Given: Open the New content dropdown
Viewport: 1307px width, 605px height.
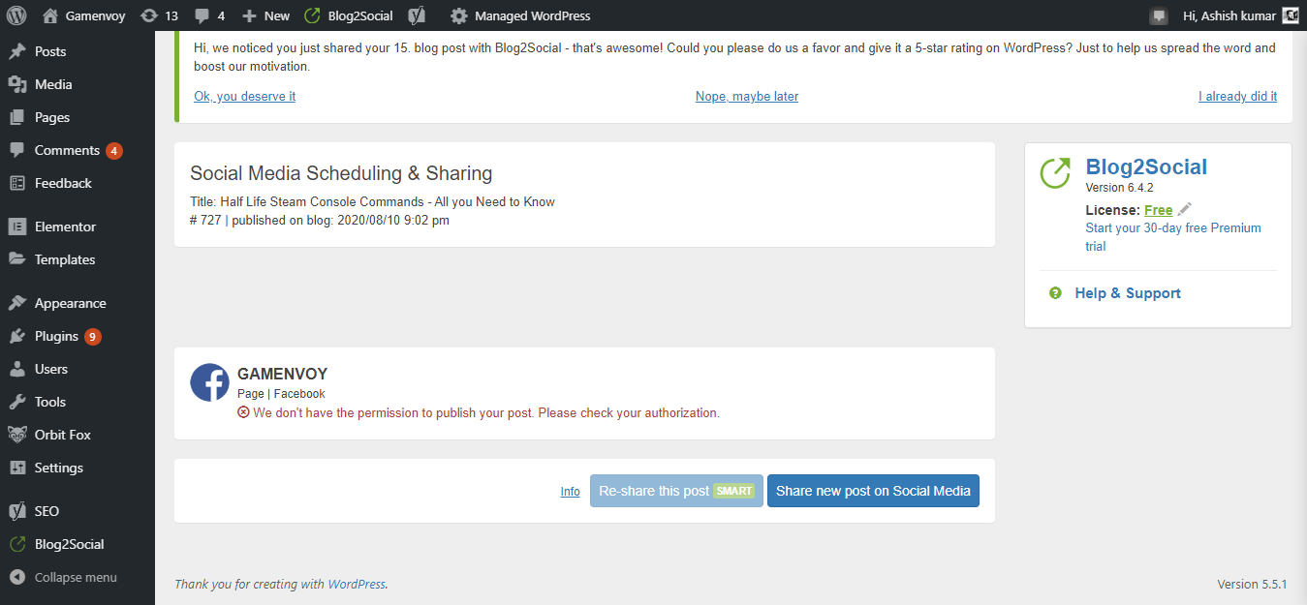Looking at the screenshot, I should tap(265, 15).
